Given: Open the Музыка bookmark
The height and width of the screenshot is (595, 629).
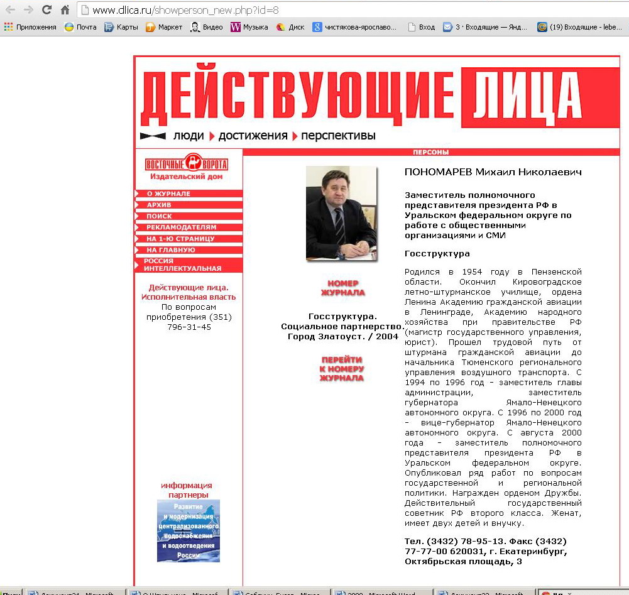Looking at the screenshot, I should (x=249, y=27).
